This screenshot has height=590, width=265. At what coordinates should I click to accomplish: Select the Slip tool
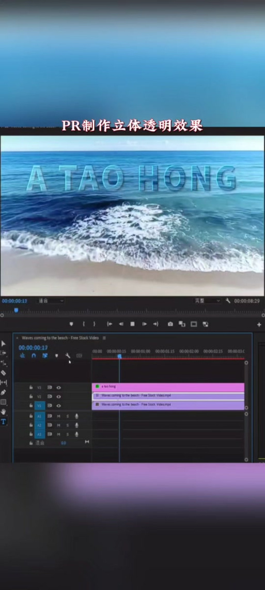4,382
